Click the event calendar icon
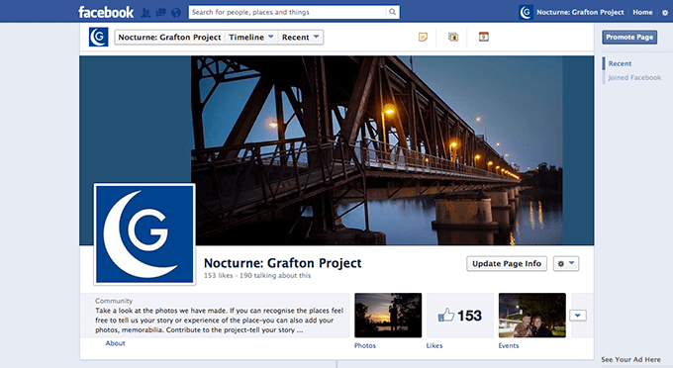The height and width of the screenshot is (368, 673). pos(484,37)
